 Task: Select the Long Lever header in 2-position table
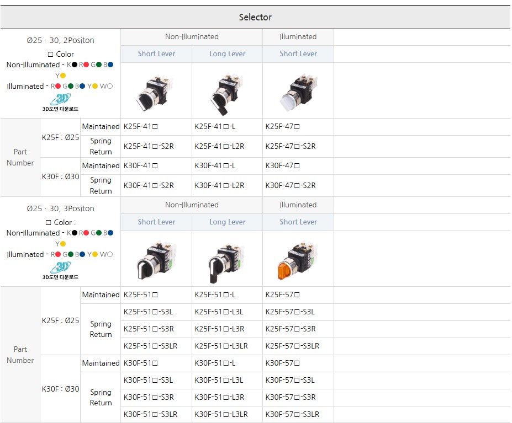point(227,54)
